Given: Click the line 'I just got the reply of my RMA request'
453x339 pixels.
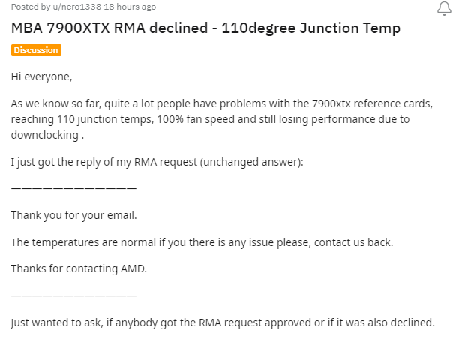Looking at the screenshot, I should [157, 162].
